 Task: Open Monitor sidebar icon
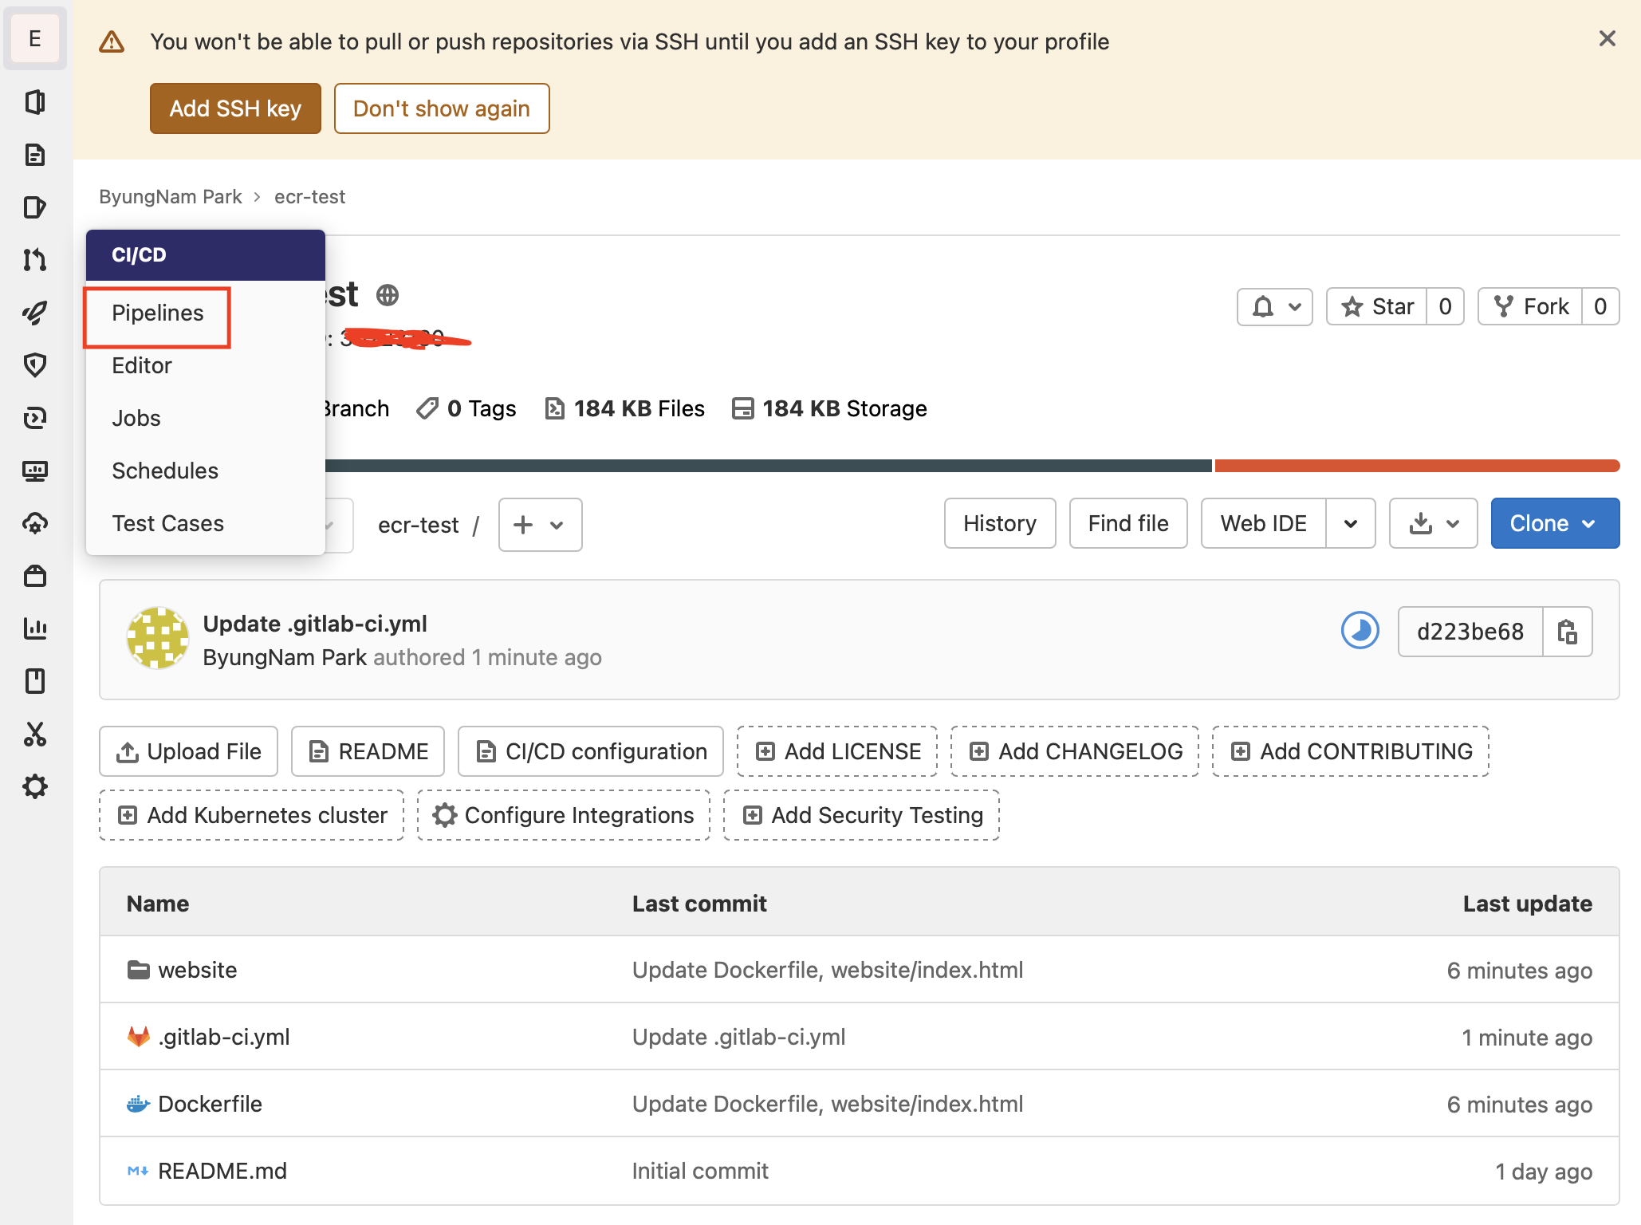pos(35,471)
